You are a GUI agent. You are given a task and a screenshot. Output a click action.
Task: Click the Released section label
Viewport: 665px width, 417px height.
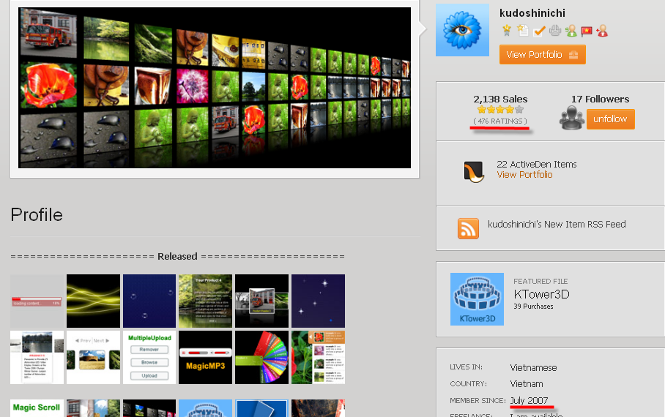pyautogui.click(x=177, y=256)
